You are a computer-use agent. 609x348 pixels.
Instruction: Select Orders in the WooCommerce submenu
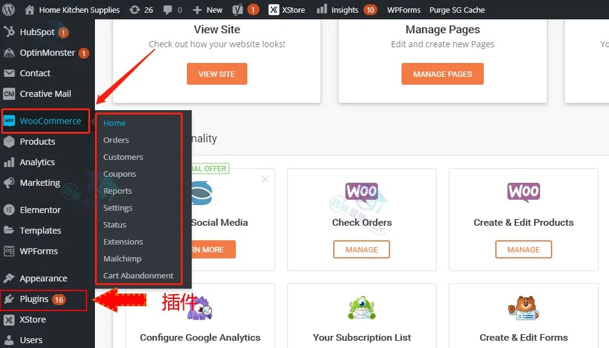click(116, 140)
